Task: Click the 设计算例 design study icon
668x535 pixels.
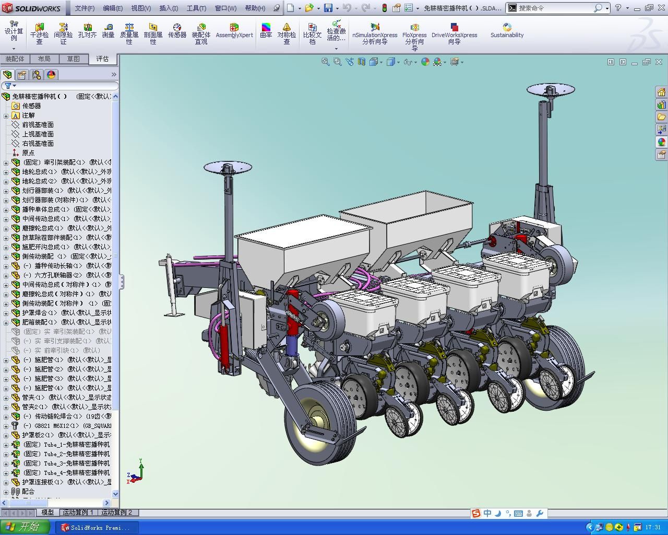Action: point(14,31)
